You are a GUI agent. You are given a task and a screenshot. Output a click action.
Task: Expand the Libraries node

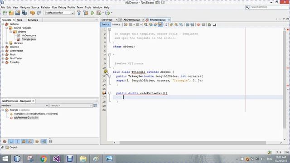pyautogui.click(x=7, y=43)
